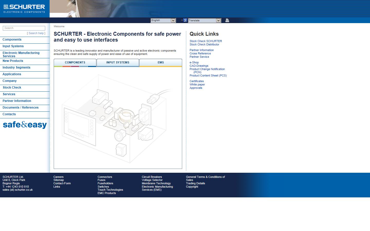Viewport: 370px width, 231px height.
Task: Open Industry Segments in the sidebar
Action: [16, 68]
